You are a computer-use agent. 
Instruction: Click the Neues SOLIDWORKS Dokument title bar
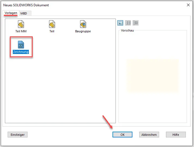(x=82, y=5)
